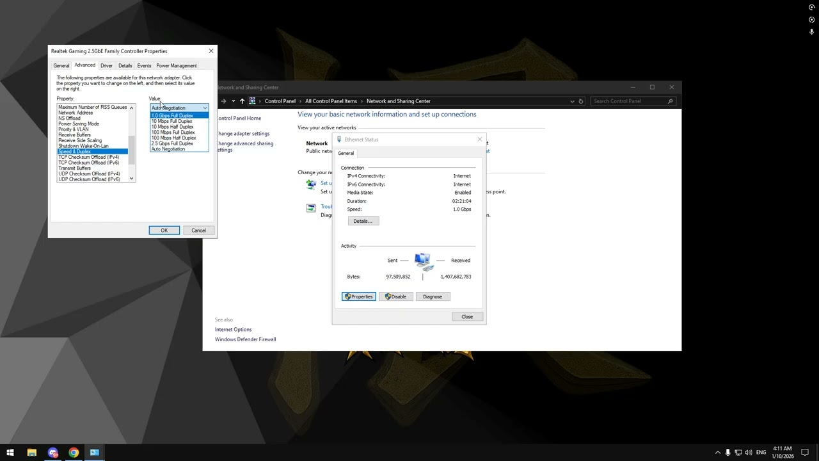
Task: Run Diagnose on the Ethernet connection
Action: pyautogui.click(x=433, y=296)
